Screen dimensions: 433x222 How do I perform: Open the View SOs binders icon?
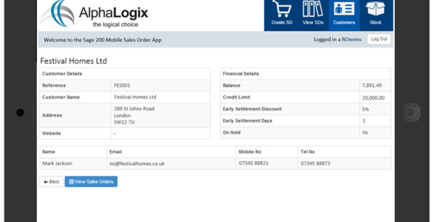click(x=313, y=9)
